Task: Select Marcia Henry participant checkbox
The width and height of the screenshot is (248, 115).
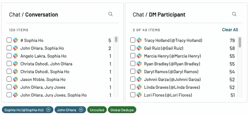Action: pyautogui.click(x=133, y=56)
